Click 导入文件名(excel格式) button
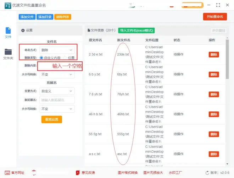Image resolution: width=234 pixels, height=178 pixels. click(x=136, y=30)
